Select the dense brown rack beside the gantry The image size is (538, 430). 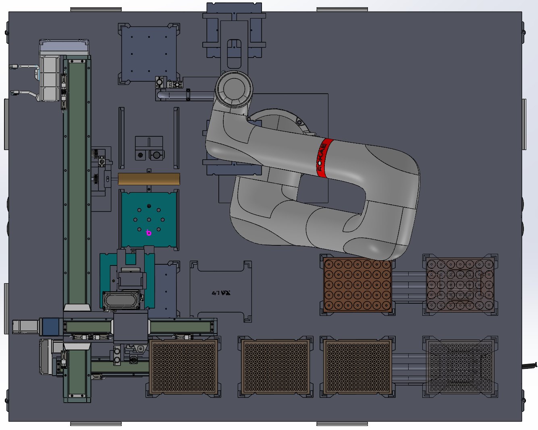point(183,367)
